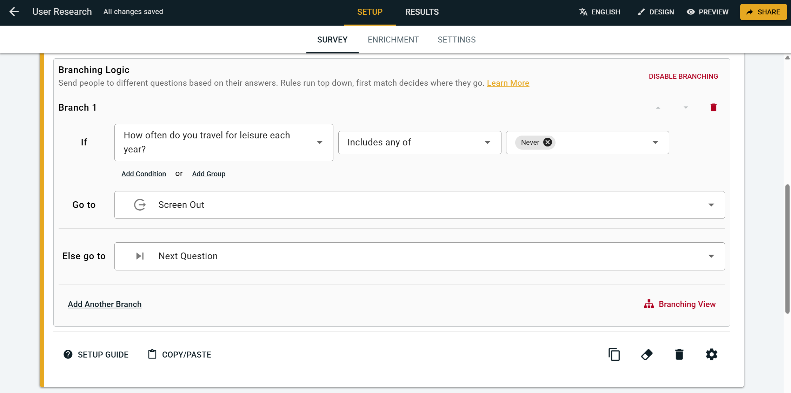Open the 'Else go to' Next Question dropdown
The height and width of the screenshot is (393, 791).
pyautogui.click(x=419, y=256)
